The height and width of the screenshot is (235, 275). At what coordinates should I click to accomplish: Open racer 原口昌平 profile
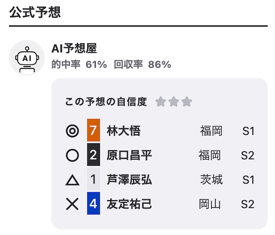(129, 155)
